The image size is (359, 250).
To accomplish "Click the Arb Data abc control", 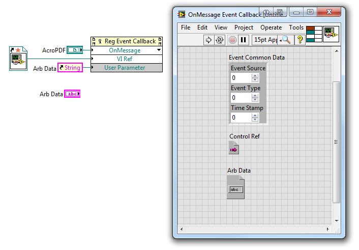I will pyautogui.click(x=235, y=187).
